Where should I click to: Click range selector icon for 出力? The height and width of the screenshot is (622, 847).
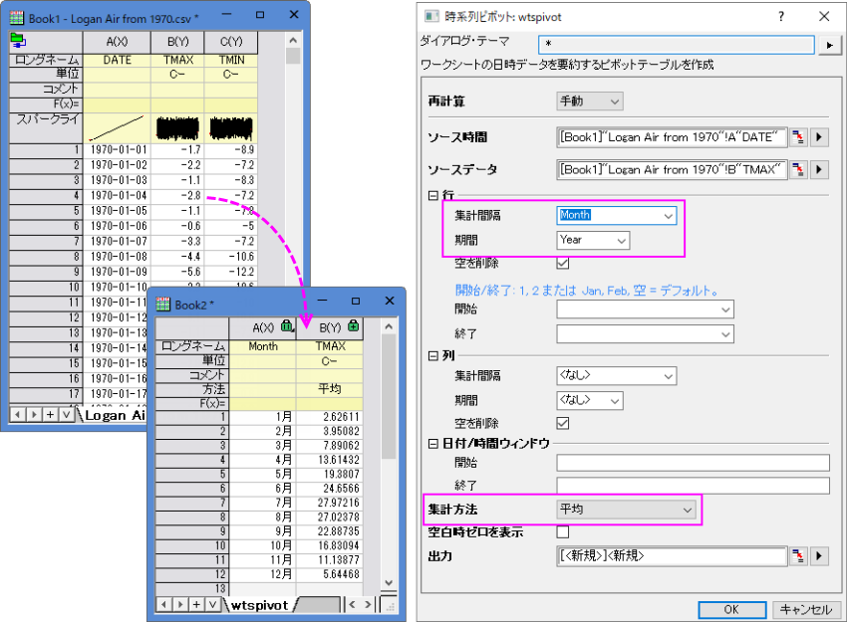pyautogui.click(x=798, y=556)
